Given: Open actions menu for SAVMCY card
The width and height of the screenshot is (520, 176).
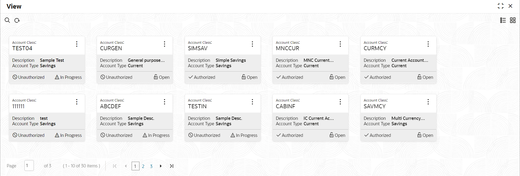Looking at the screenshot, I should (x=428, y=102).
